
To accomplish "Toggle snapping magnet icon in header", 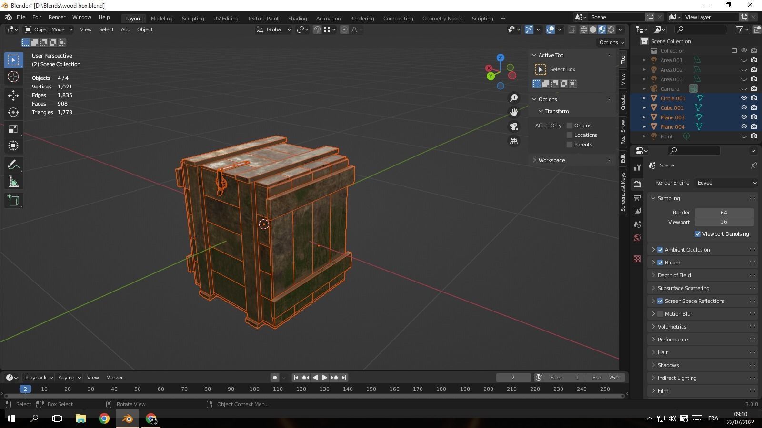I will [317, 29].
